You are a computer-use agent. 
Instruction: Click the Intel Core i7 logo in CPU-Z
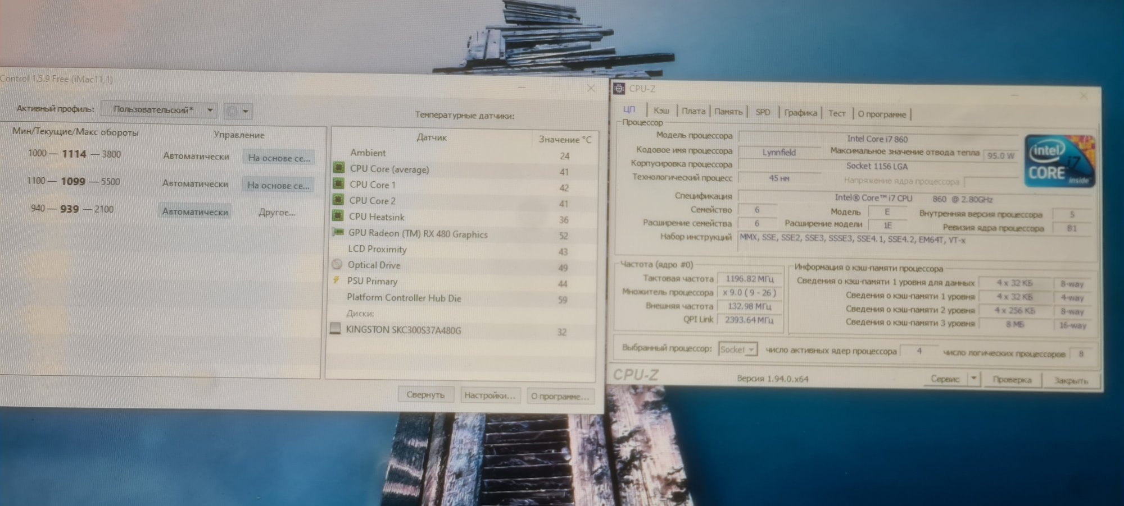pyautogui.click(x=1059, y=161)
